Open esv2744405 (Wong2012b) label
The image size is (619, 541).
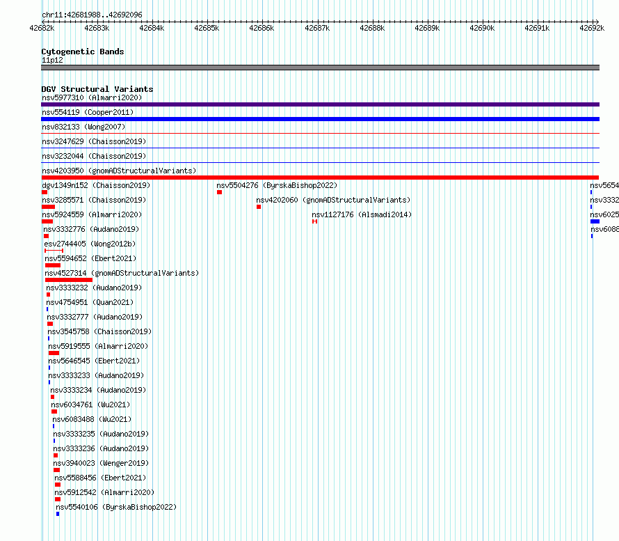(x=90, y=244)
